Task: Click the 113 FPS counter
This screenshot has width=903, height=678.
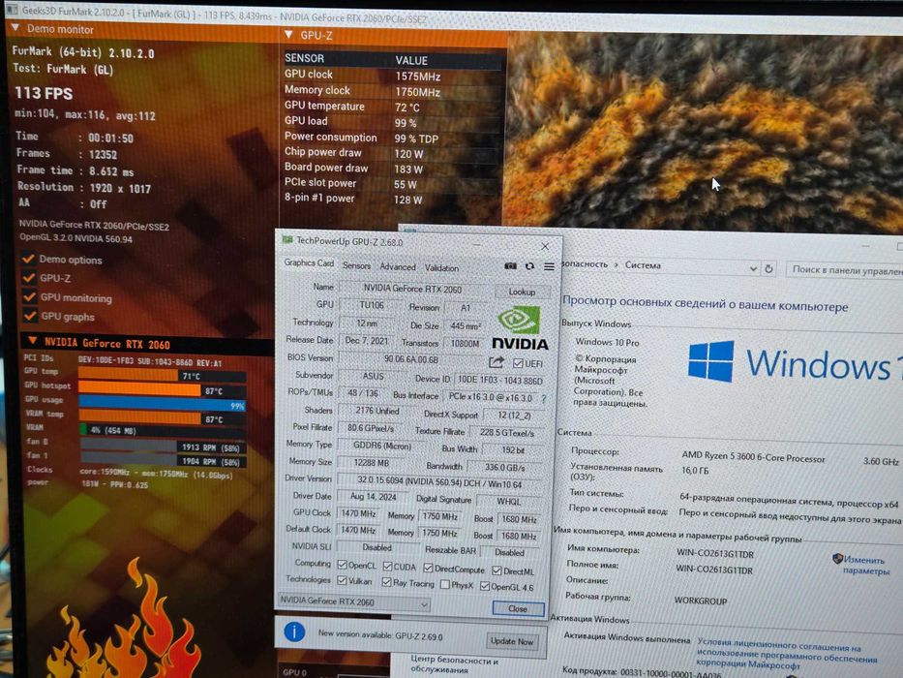Action: coord(44,93)
